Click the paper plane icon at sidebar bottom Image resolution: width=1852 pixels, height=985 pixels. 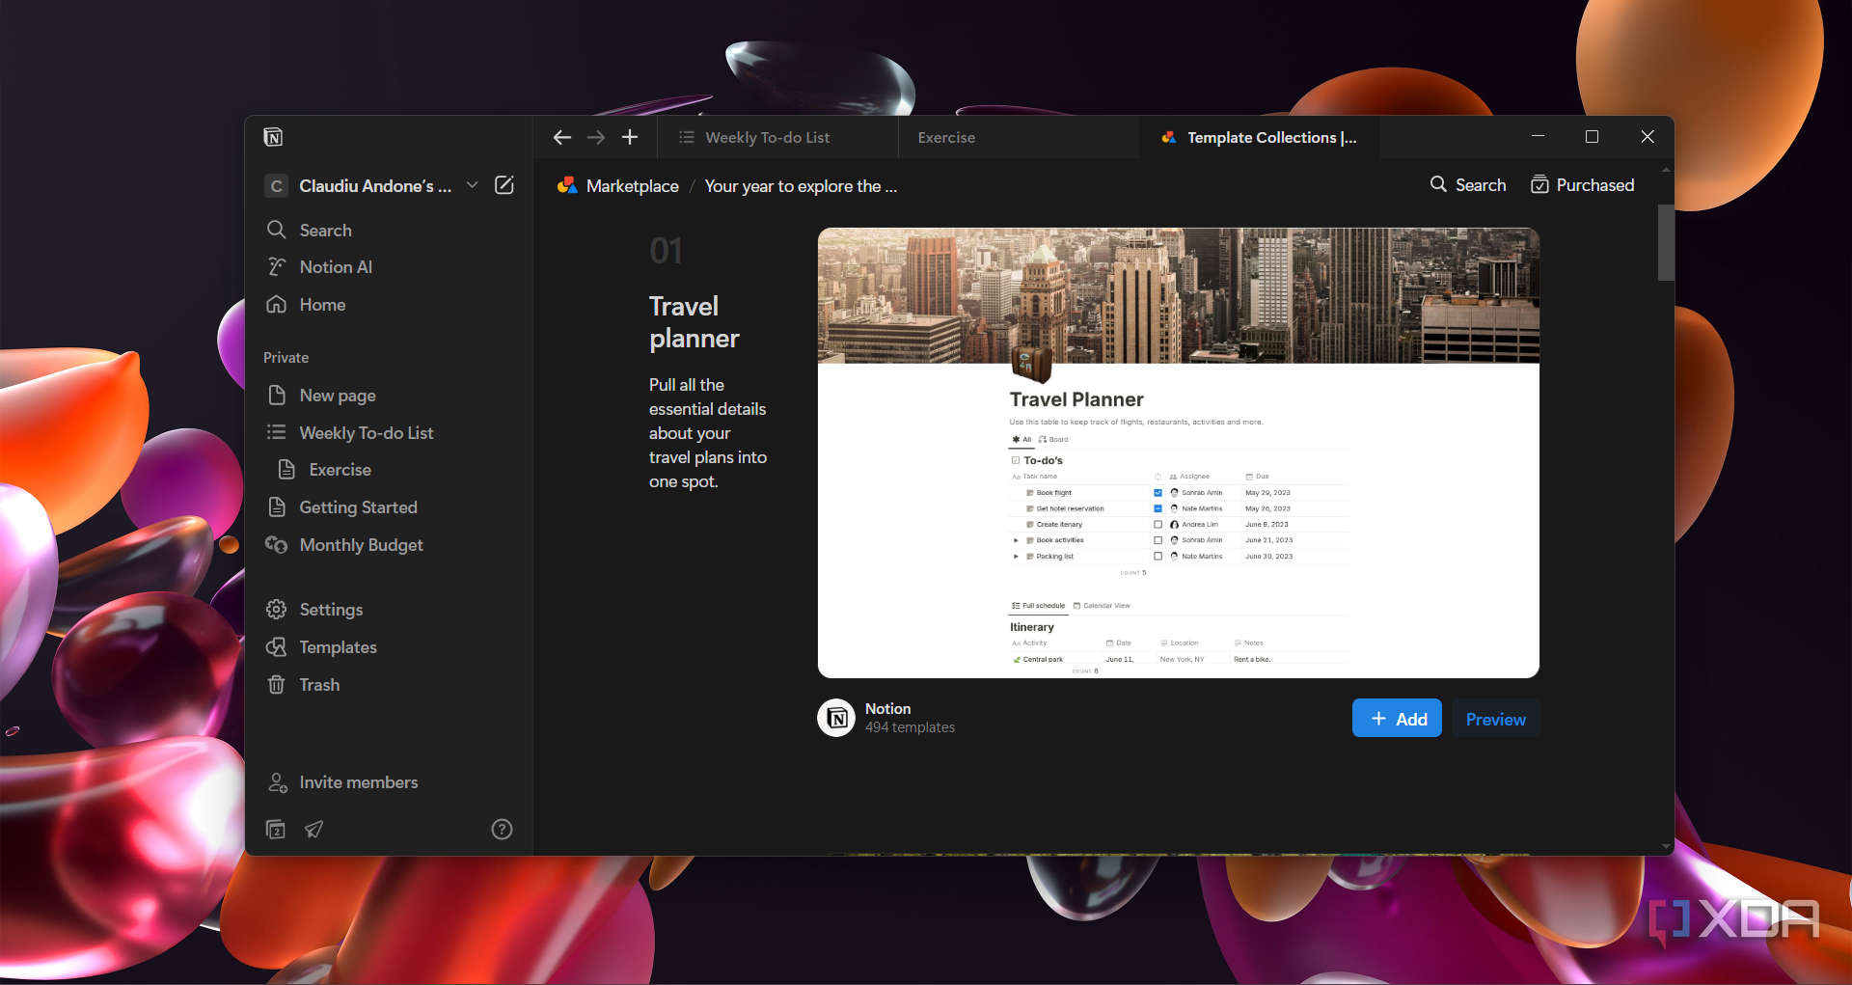(314, 830)
